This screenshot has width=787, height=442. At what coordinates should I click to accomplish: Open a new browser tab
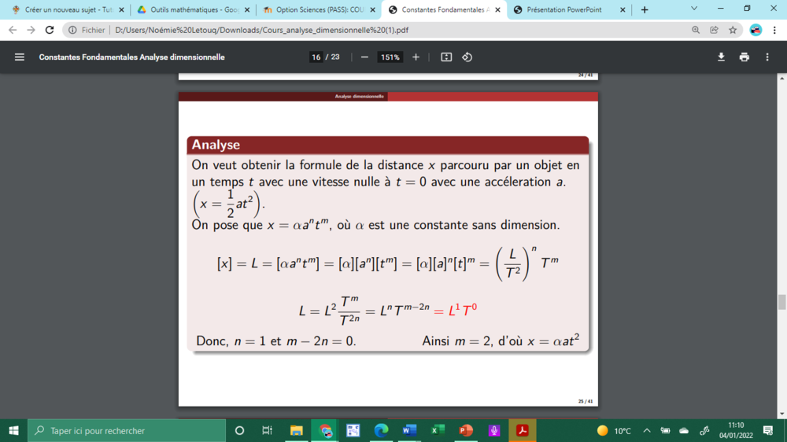645,9
